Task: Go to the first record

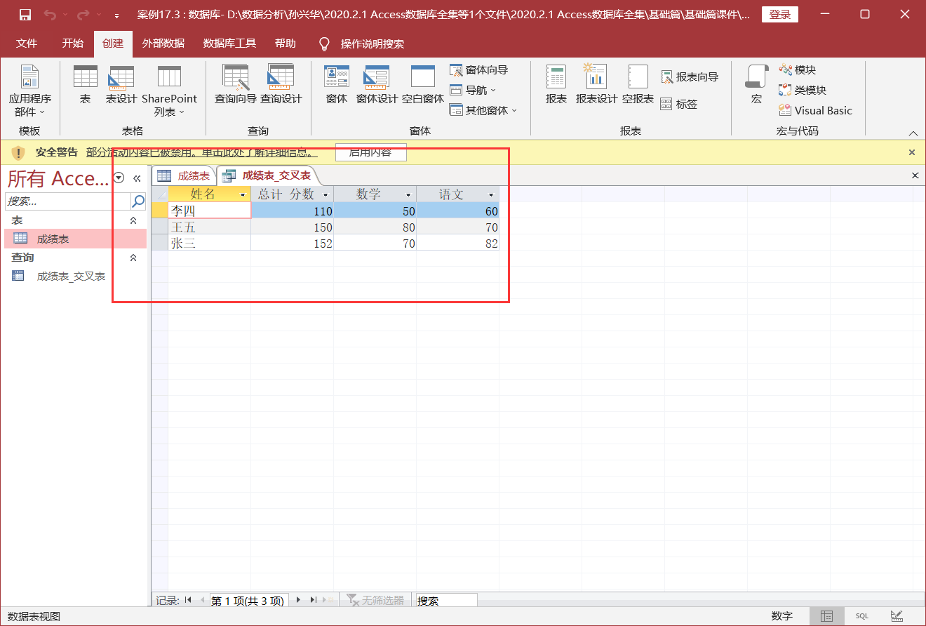Action: 188,600
